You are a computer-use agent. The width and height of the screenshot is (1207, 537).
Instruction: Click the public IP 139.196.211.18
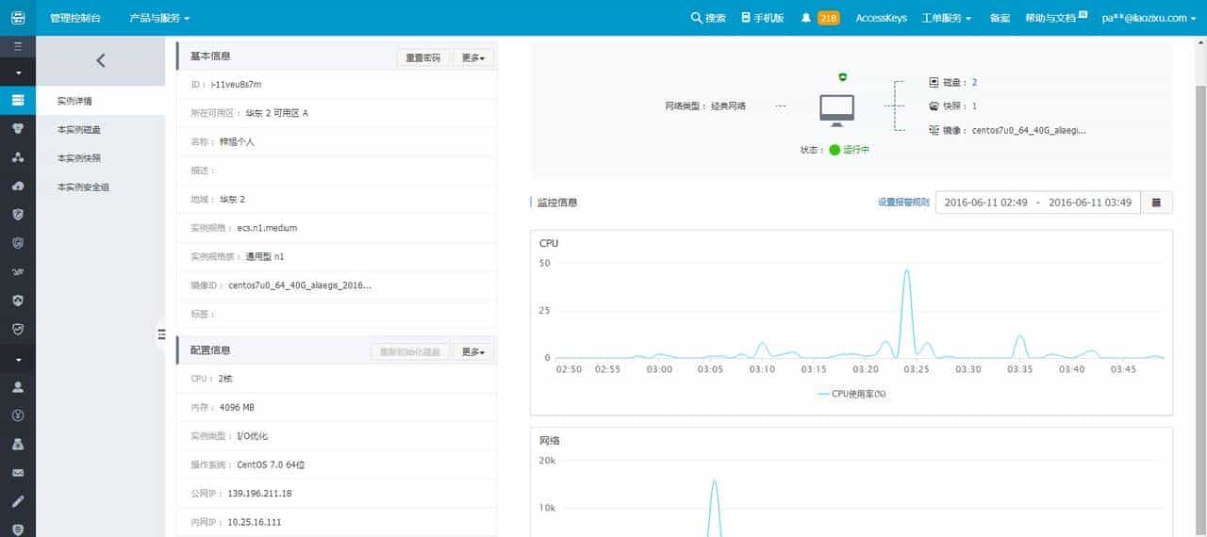(259, 494)
